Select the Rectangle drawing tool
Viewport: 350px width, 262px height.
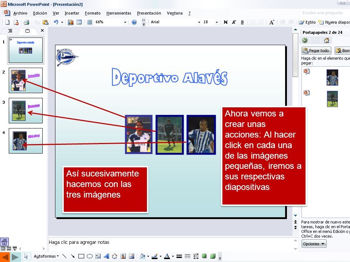tap(81, 256)
